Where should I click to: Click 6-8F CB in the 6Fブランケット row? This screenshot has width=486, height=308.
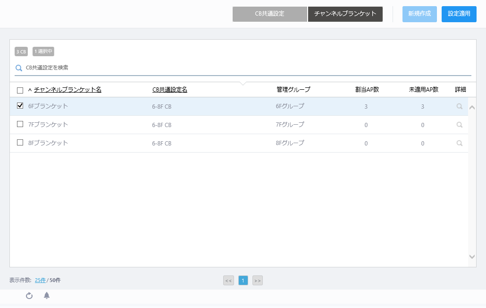pos(162,106)
